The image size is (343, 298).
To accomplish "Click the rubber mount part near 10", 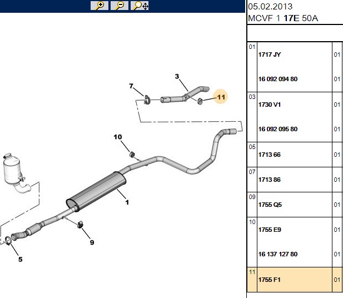I will tap(132, 154).
